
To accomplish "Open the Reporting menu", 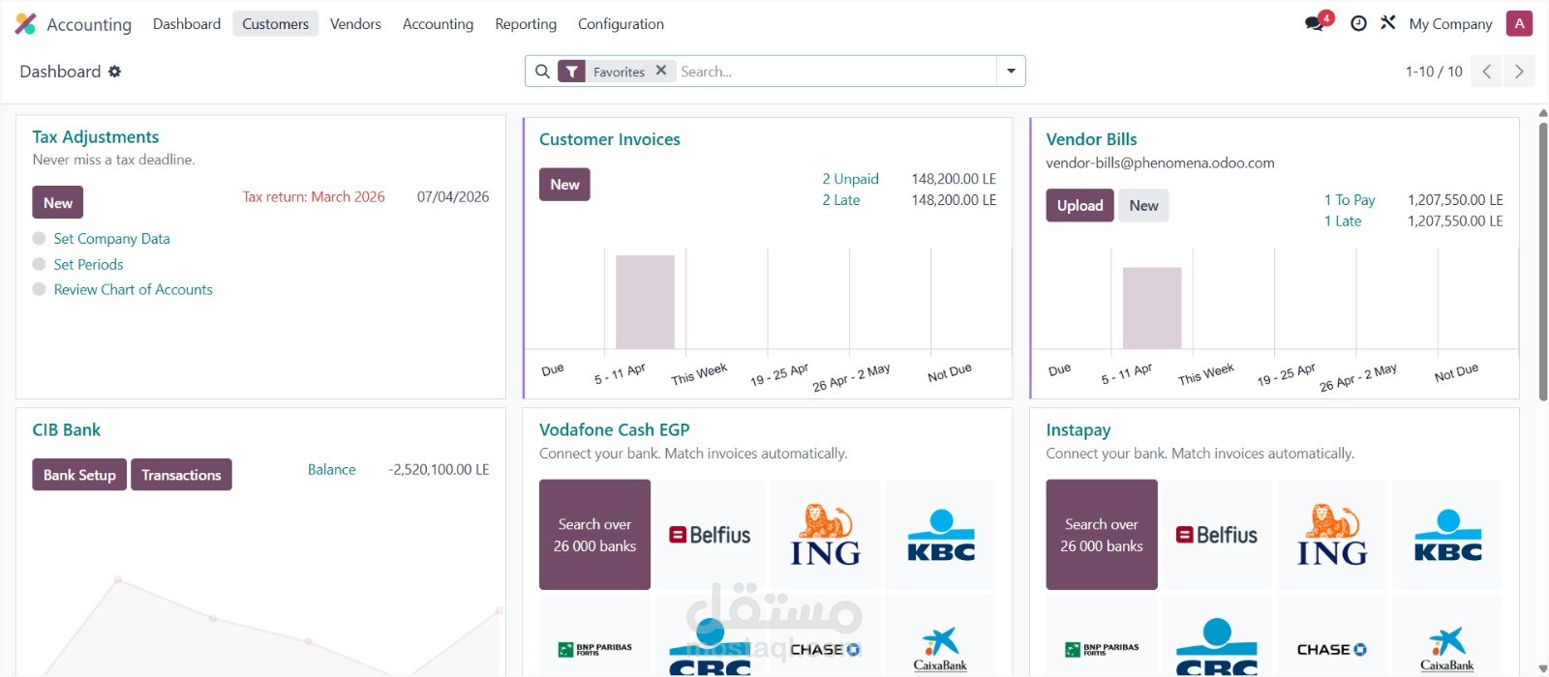I will point(526,24).
